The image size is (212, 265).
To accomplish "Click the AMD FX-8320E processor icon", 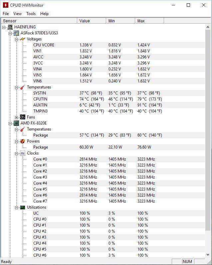I will click(16, 123).
